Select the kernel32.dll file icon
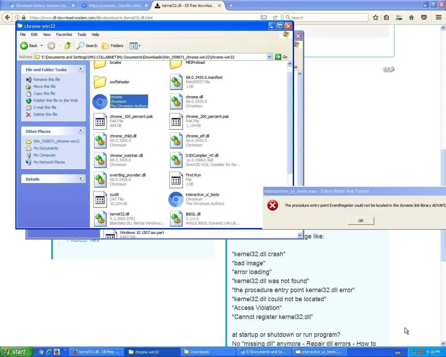 (100, 219)
